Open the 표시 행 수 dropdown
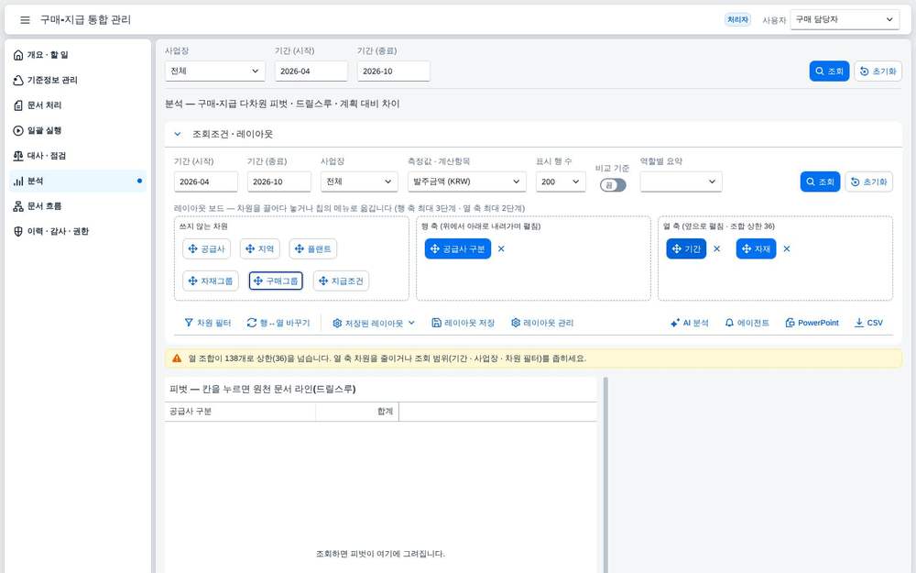 (x=561, y=182)
